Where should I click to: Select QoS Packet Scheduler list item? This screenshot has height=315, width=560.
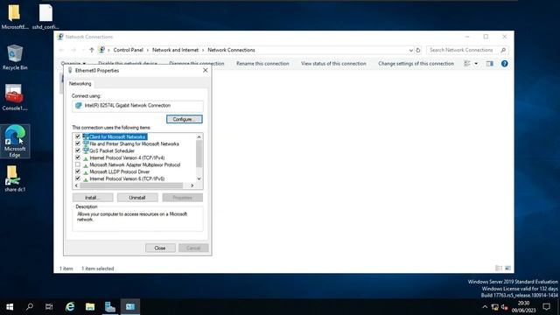coord(111,150)
